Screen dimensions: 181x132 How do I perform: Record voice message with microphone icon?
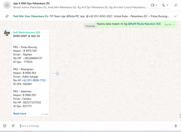(176, 126)
